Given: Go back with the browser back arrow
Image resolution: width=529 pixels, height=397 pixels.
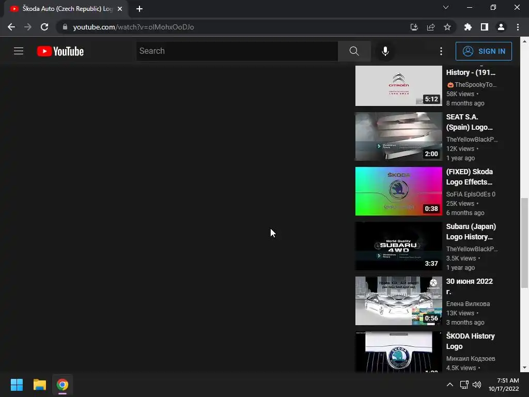Looking at the screenshot, I should 11,27.
